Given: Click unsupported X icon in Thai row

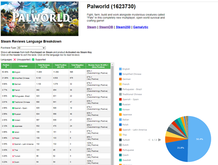Looking at the screenshot, I should pyautogui.click(x=13, y=150).
